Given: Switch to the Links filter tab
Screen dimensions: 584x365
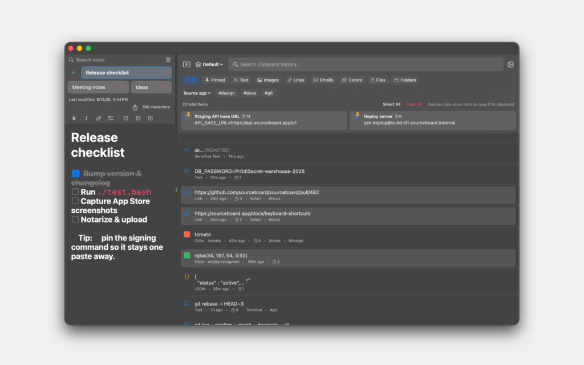Looking at the screenshot, I should click(296, 80).
